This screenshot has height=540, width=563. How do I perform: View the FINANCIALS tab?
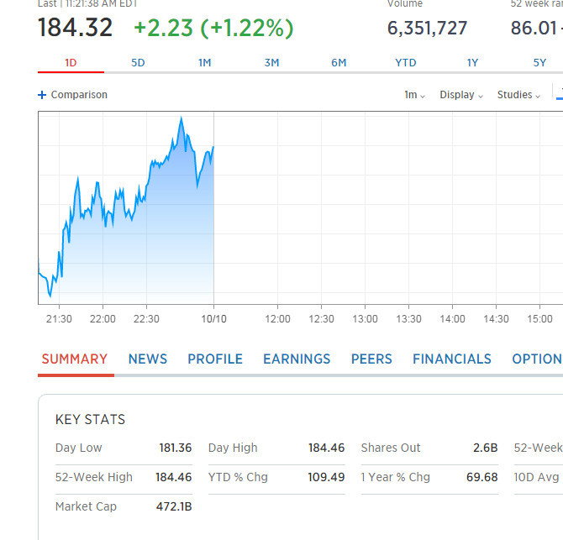[x=452, y=359]
